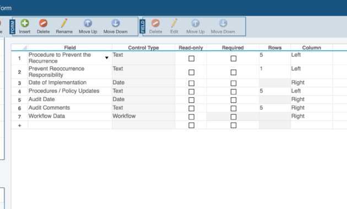The image size is (347, 209).
Task: Open the dropdown arrow on row 1 field
Action: 107,58
